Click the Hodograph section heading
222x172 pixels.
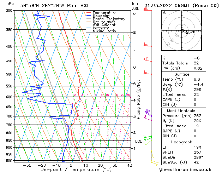coord(182,142)
